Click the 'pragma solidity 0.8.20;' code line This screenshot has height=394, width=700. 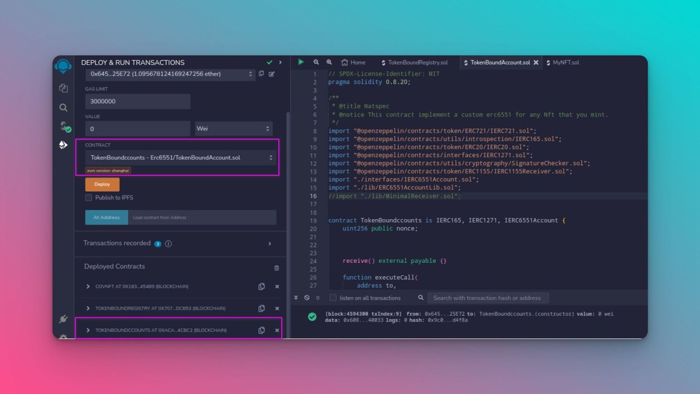point(369,82)
